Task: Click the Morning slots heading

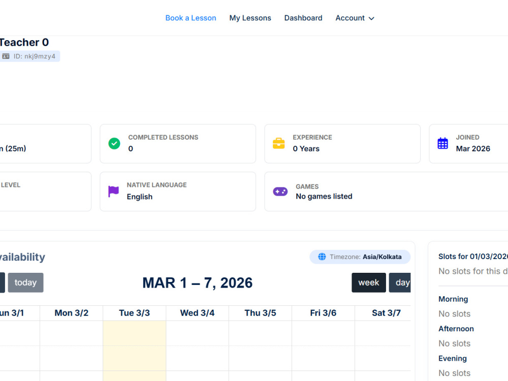Action: 453,299
